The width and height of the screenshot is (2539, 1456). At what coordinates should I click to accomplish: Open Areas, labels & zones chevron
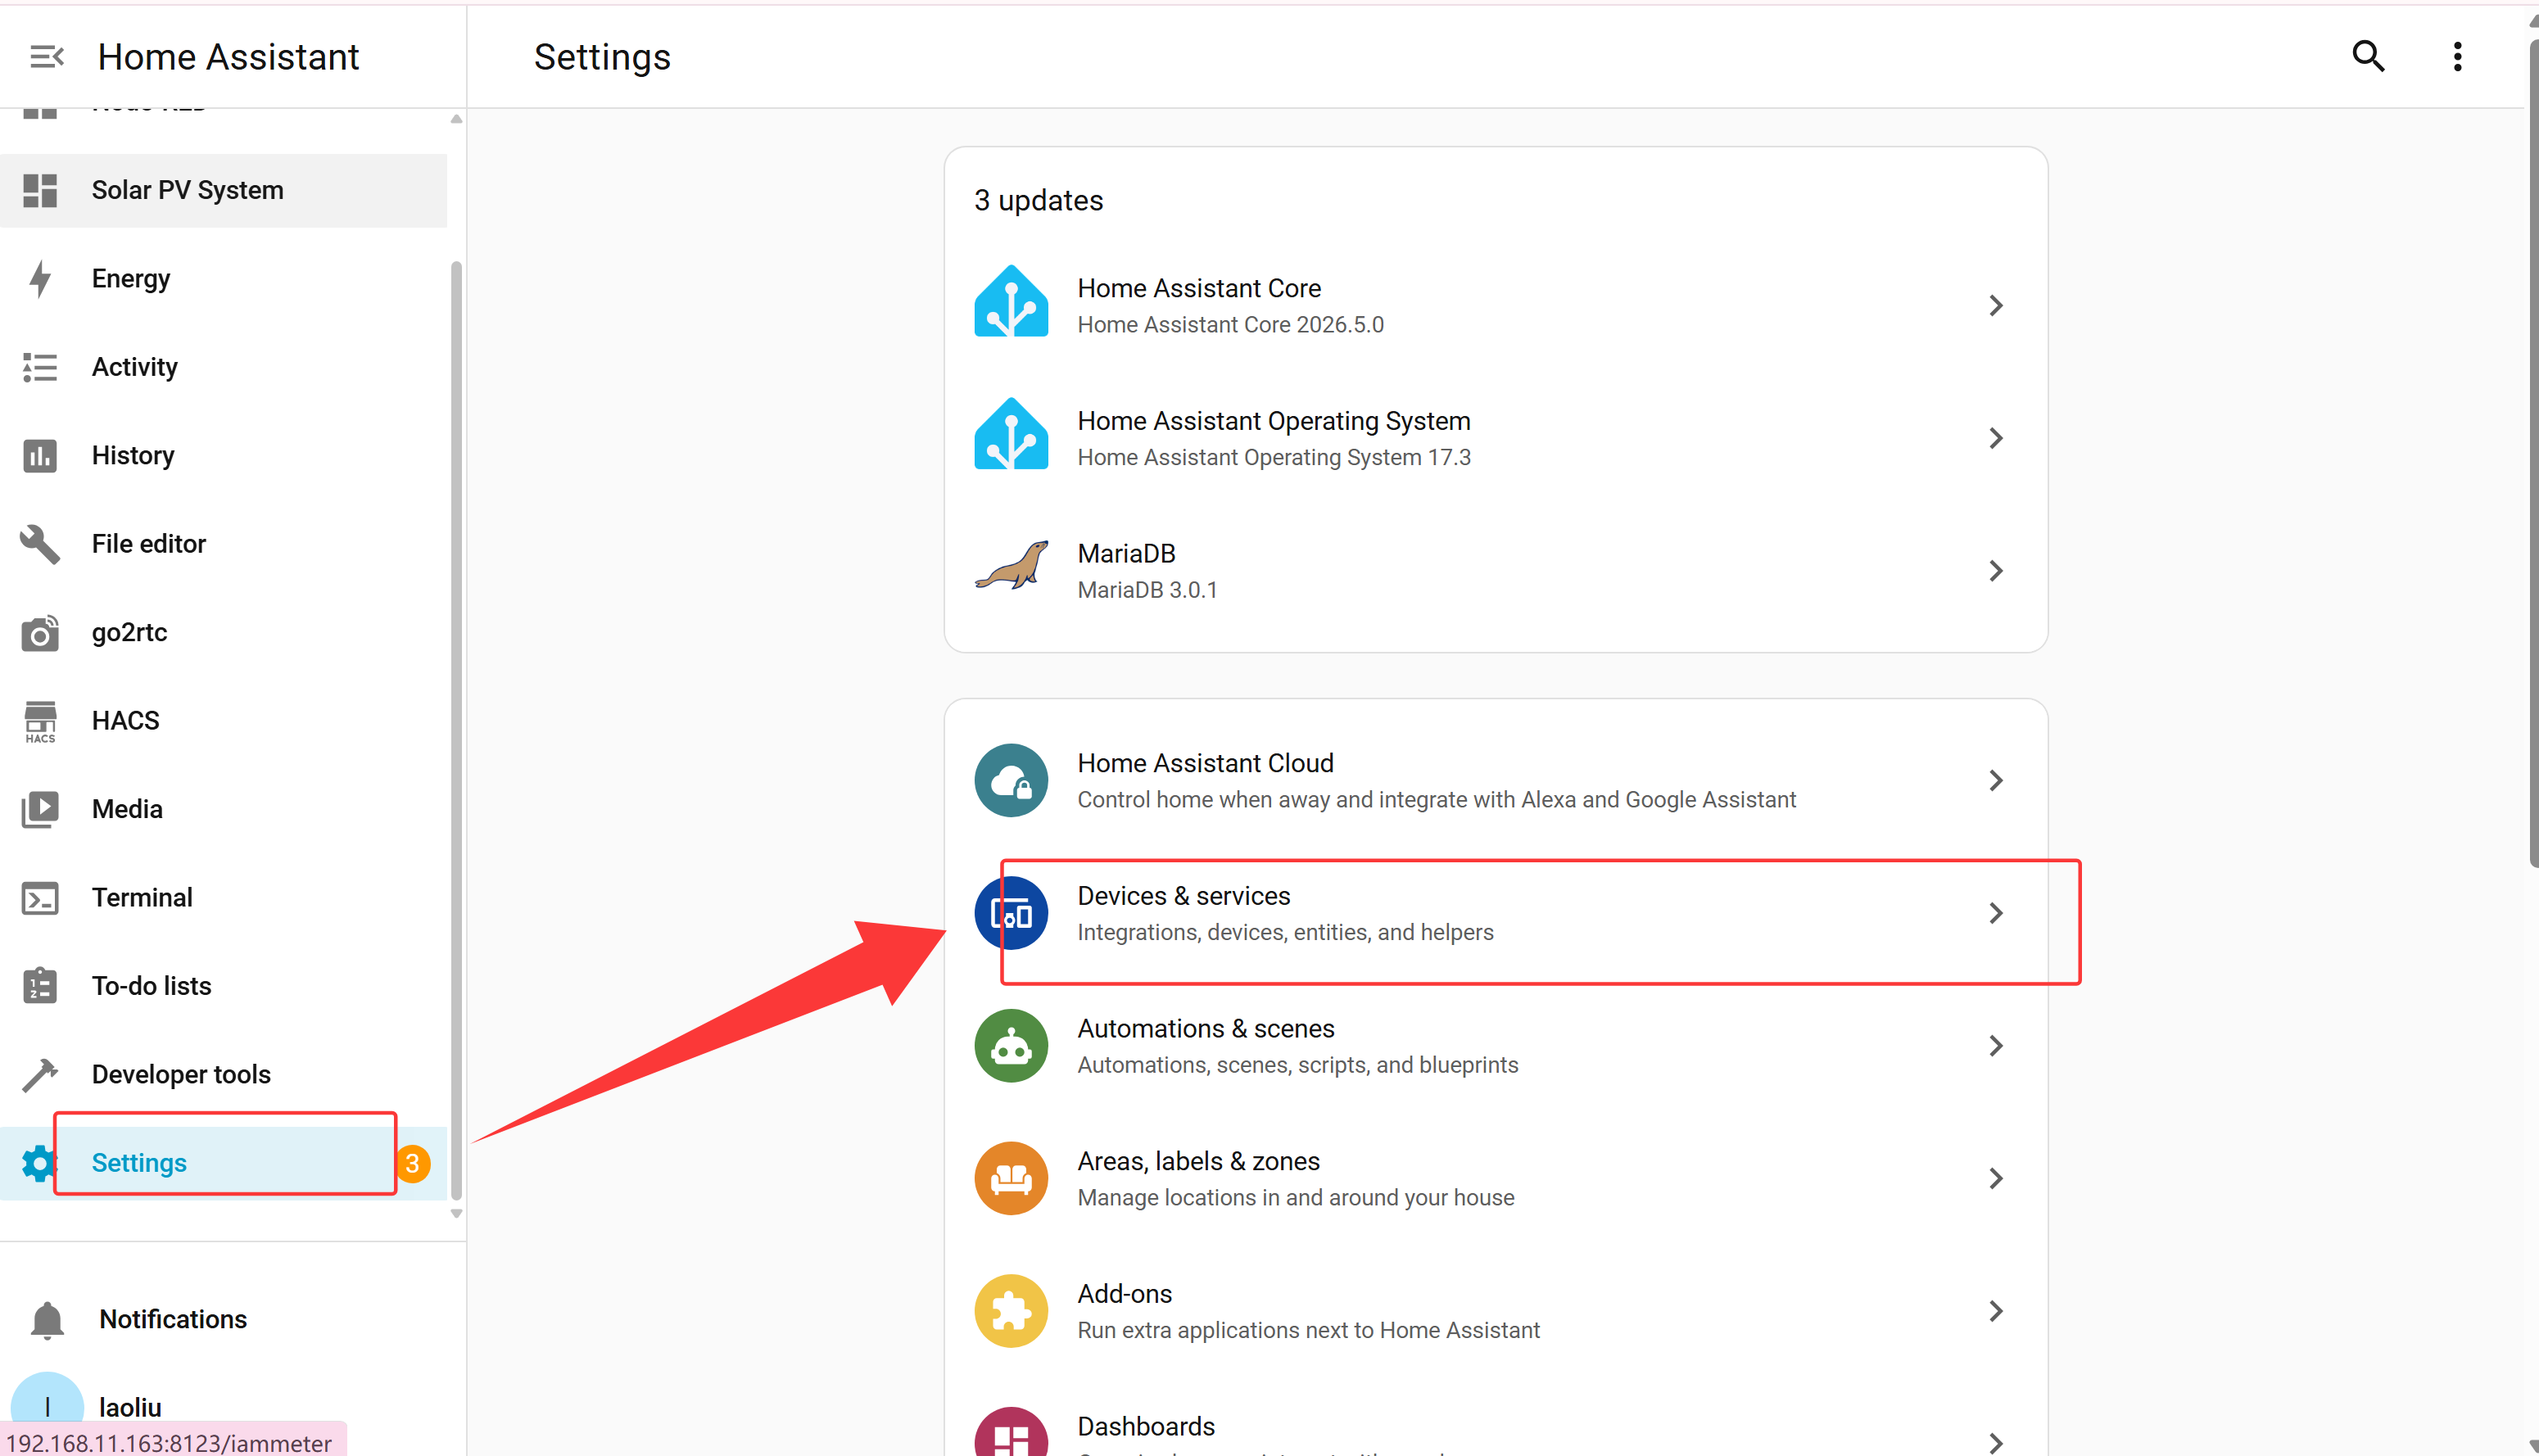coord(1995,1179)
